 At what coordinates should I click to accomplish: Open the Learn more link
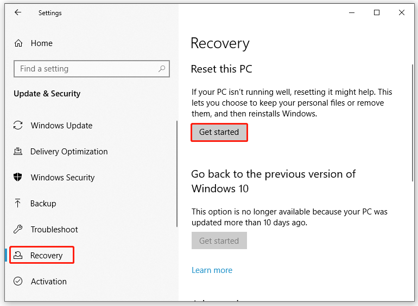click(212, 270)
